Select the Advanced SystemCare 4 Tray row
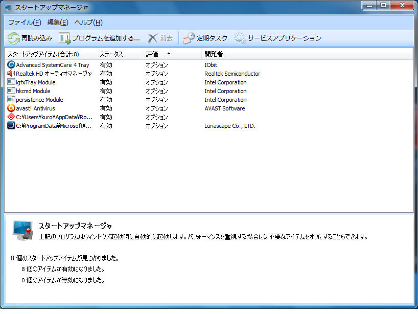418x314 pixels. [208, 64]
